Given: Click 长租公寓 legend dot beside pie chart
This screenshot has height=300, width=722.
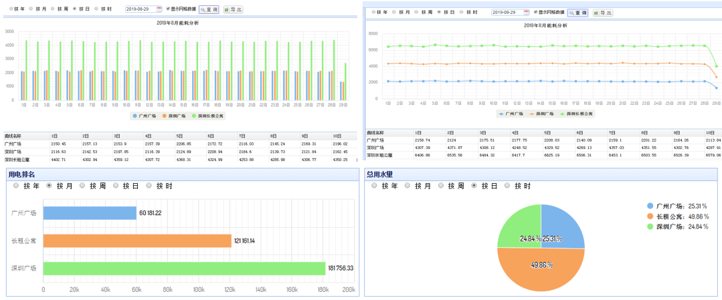Looking at the screenshot, I should coord(651,216).
